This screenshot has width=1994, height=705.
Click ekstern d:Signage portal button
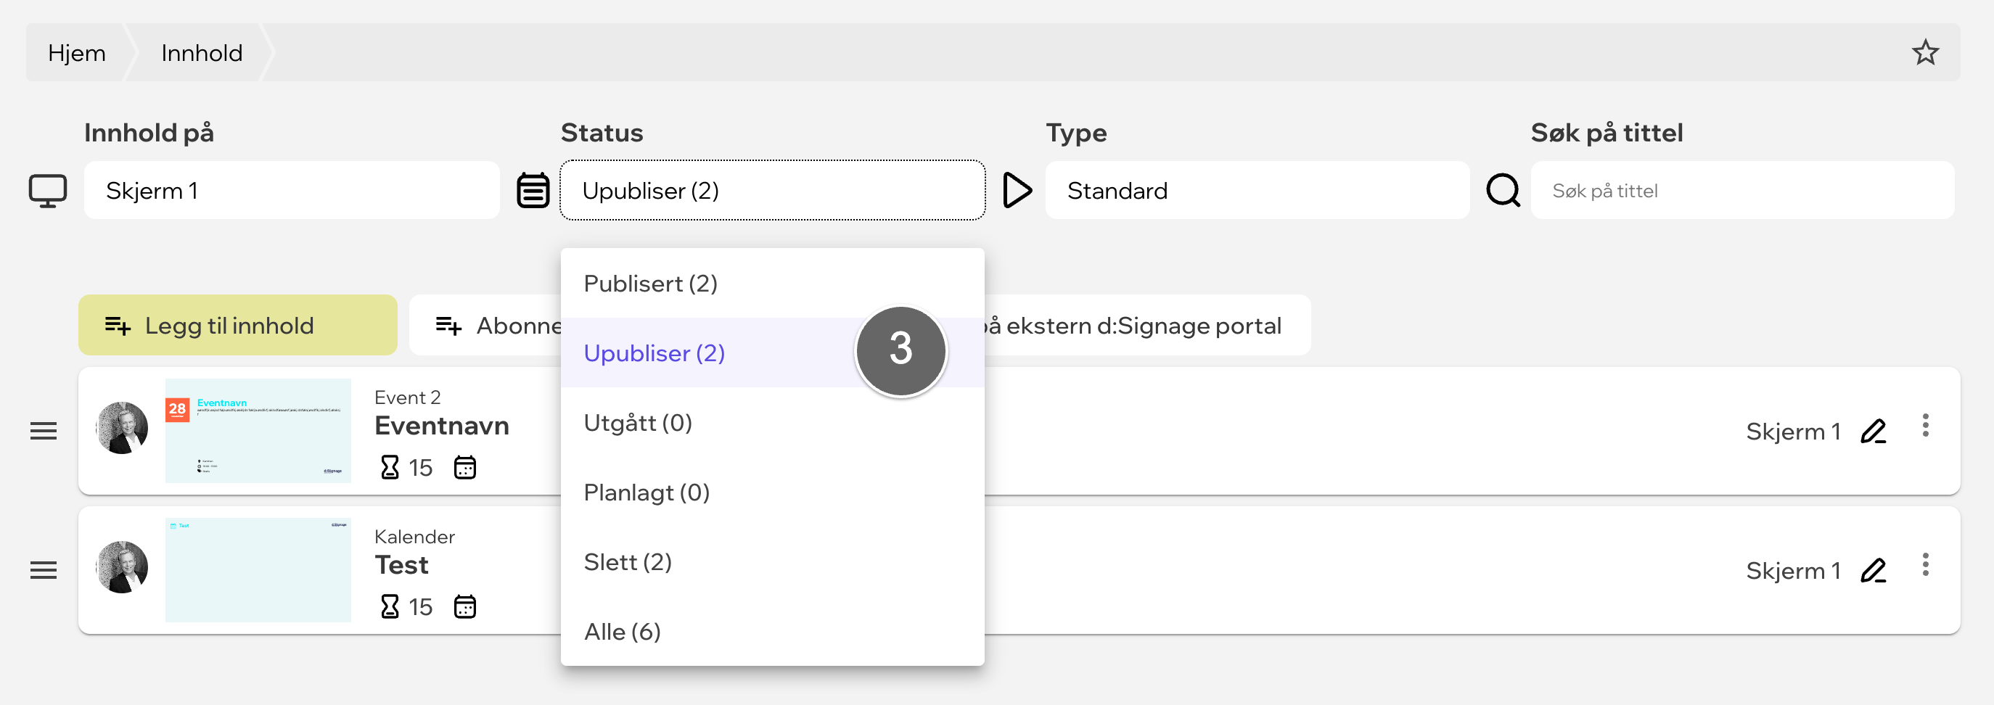pyautogui.click(x=1147, y=325)
